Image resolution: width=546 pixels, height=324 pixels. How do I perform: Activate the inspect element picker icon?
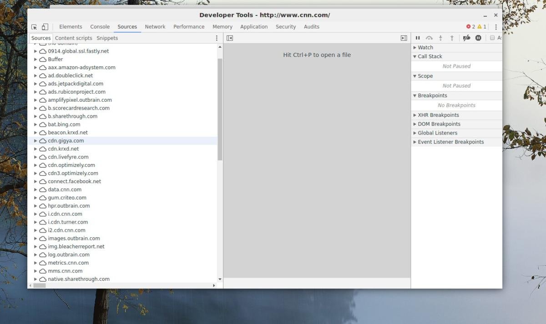click(34, 27)
